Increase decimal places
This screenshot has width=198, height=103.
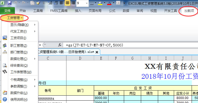coord(50,3)
